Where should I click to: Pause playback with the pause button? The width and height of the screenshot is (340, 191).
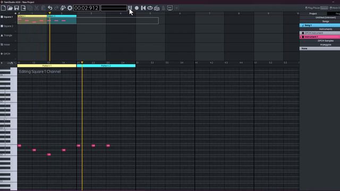(x=130, y=8)
